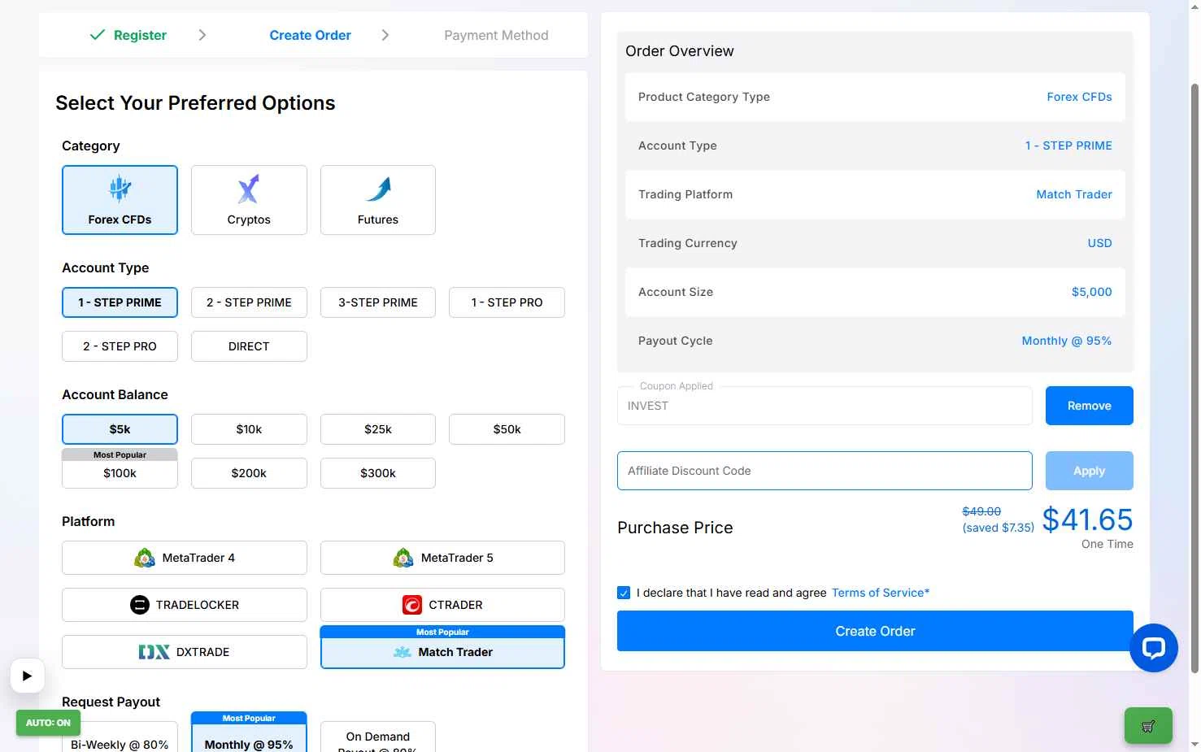
Task: Click the chevron after Create Order step
Action: 385,35
